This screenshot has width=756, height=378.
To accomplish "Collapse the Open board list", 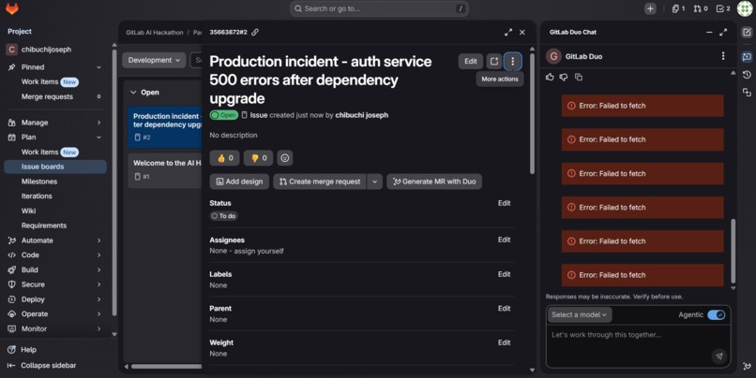I will coord(133,93).
